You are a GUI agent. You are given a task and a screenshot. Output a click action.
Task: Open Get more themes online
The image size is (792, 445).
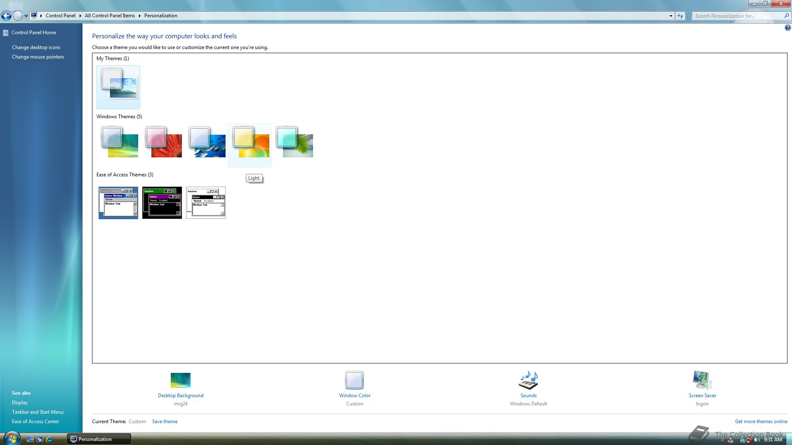[761, 422]
